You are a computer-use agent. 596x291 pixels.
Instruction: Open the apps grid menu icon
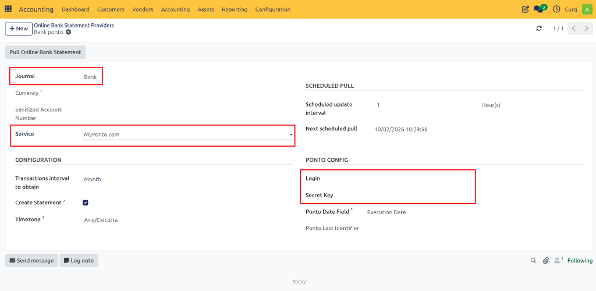click(8, 9)
